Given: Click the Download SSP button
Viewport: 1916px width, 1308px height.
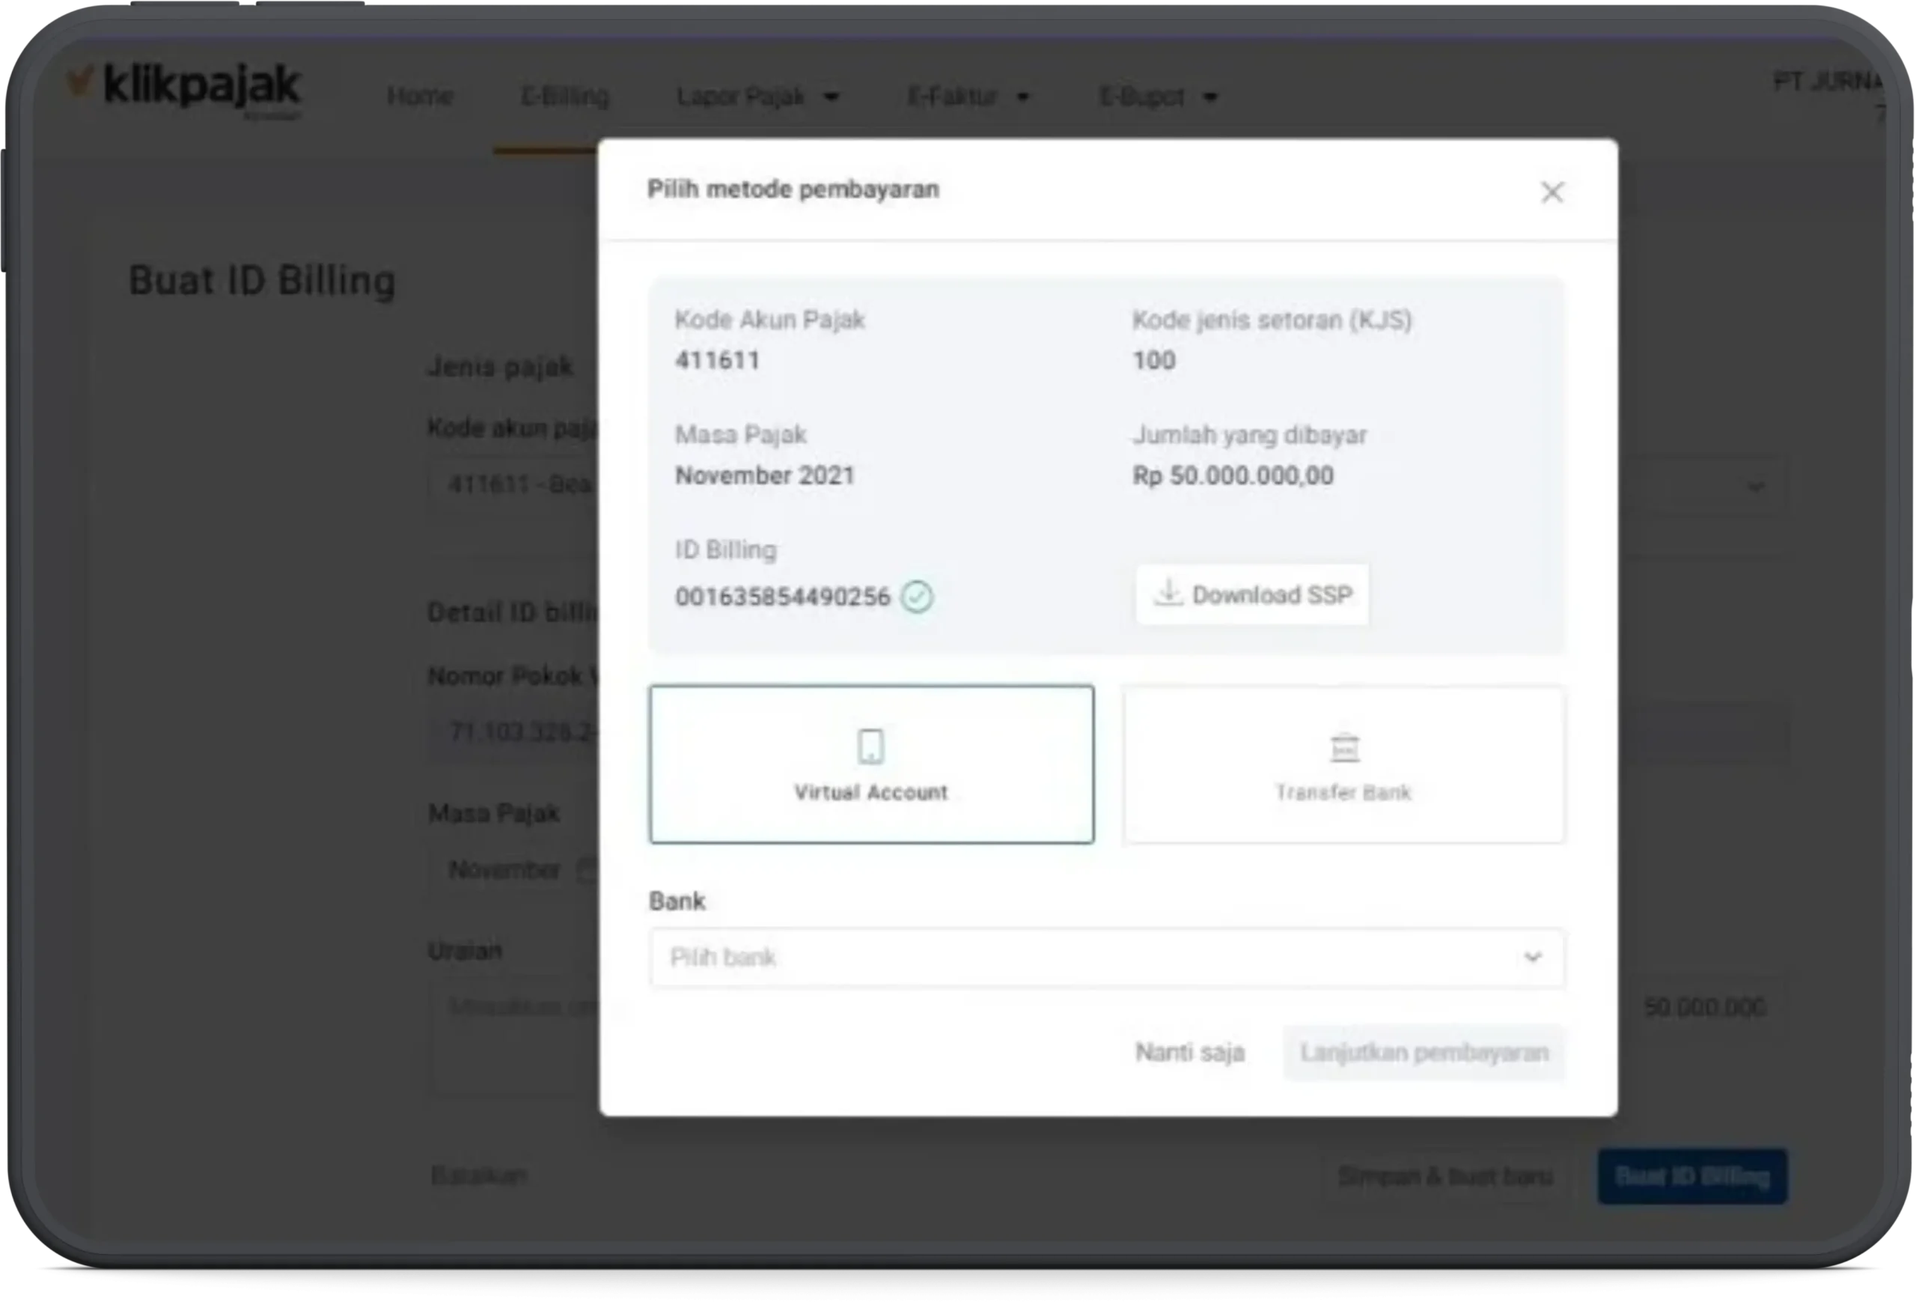Looking at the screenshot, I should 1251,594.
